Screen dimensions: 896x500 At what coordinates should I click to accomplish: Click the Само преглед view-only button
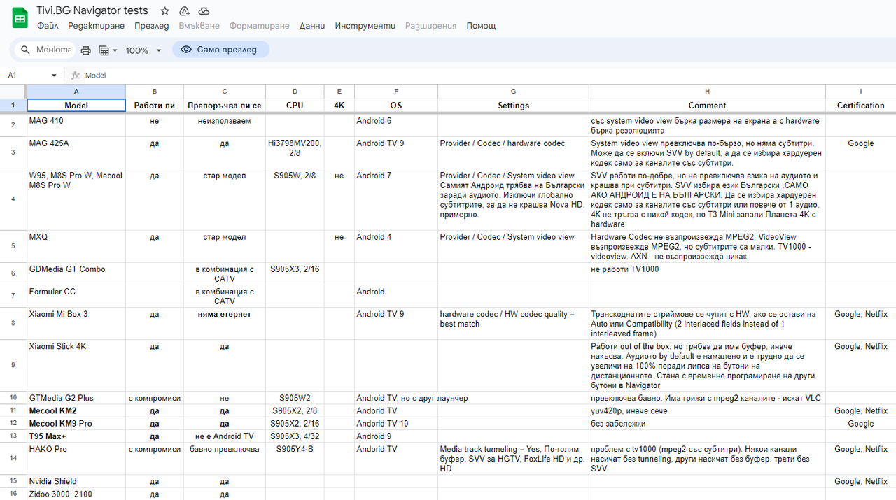tap(220, 50)
